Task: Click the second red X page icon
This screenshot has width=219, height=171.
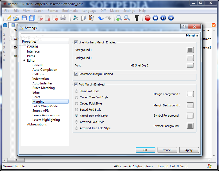Action: [48, 18]
